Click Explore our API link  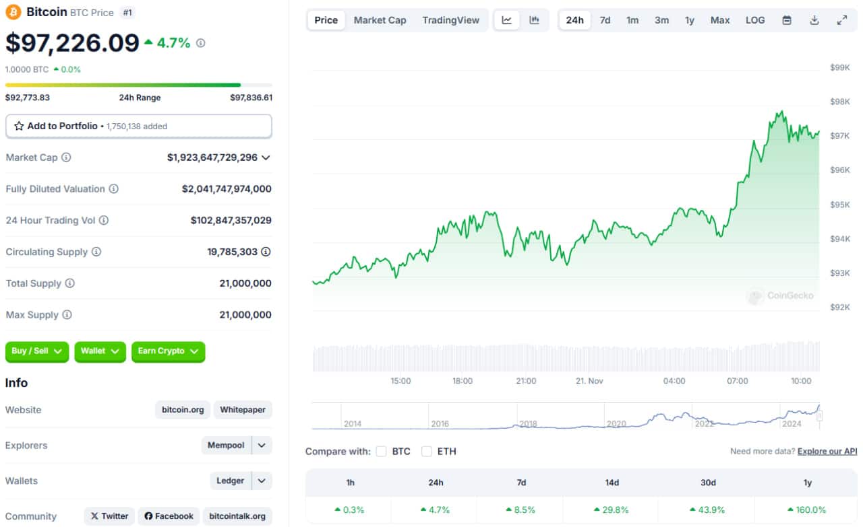827,452
